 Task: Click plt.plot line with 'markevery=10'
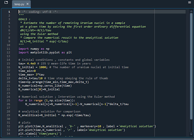click(x=87, y=126)
